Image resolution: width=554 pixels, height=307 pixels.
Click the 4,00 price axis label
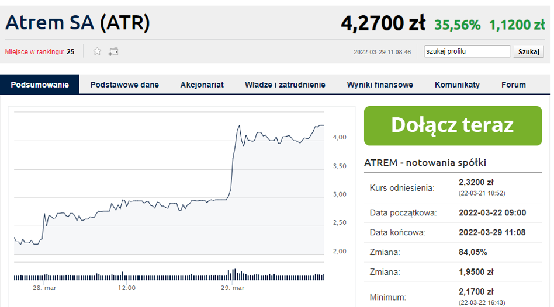340,137
